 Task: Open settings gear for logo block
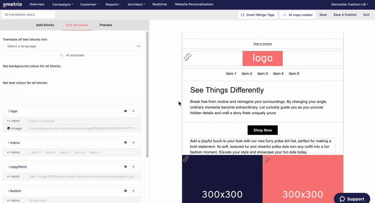126,111
